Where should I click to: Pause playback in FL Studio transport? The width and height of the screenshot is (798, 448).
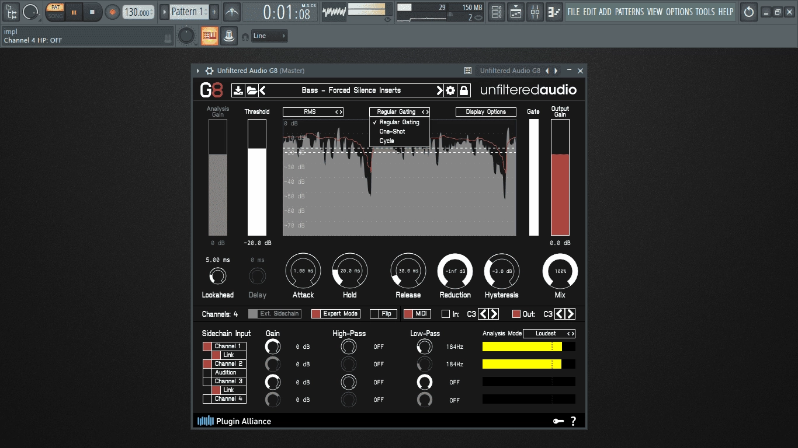point(74,12)
